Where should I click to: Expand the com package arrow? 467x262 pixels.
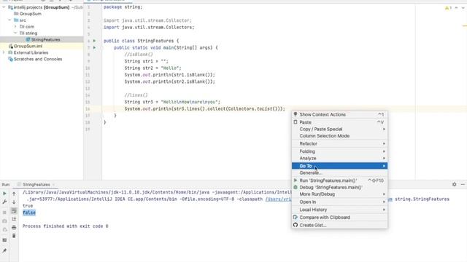tap(15, 27)
